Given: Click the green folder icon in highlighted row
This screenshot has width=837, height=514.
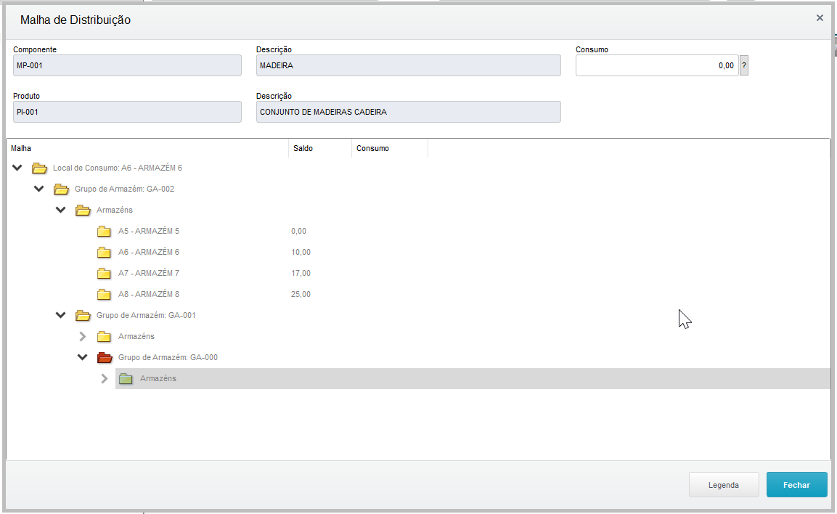Looking at the screenshot, I should 126,379.
